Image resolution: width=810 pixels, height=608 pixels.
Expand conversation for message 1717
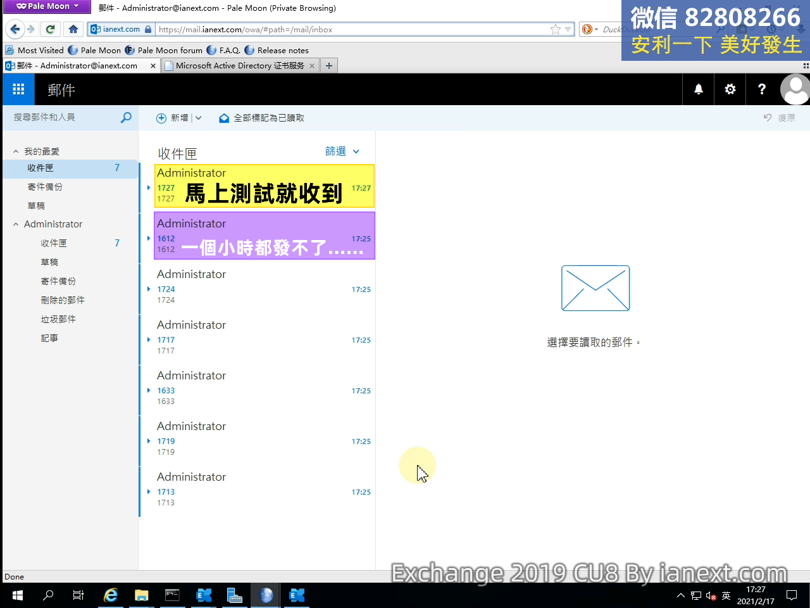tap(149, 339)
